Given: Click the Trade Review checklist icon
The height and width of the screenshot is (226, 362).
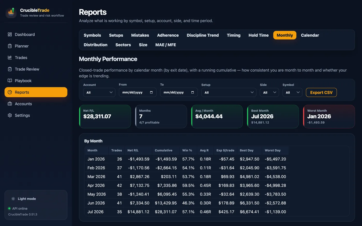Looking at the screenshot, I should click(10, 69).
